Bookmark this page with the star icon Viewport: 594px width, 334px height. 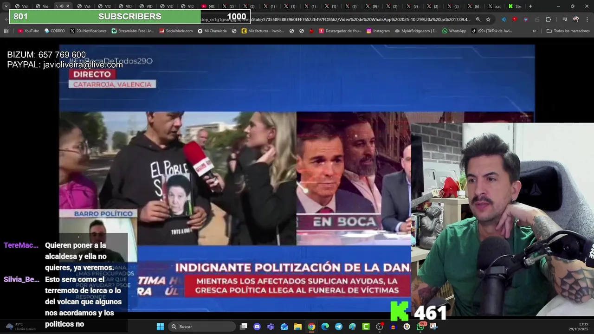point(488,19)
